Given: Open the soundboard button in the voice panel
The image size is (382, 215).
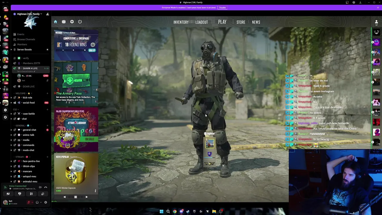Looking at the screenshot, I should 43,194.
